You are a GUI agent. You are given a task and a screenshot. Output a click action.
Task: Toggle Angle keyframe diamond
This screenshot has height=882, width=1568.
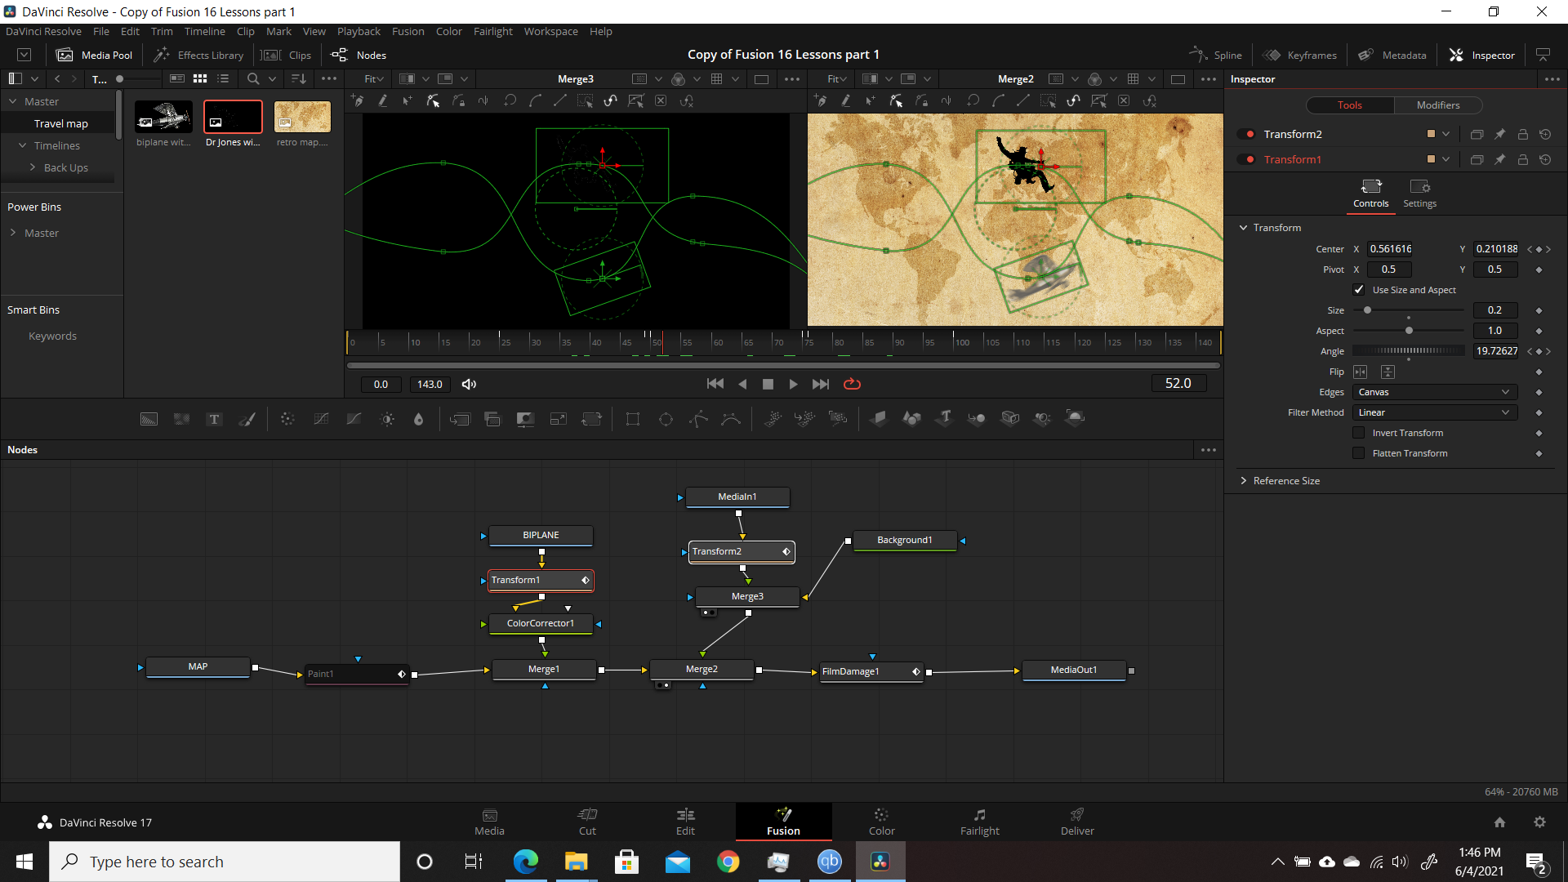[x=1539, y=351]
